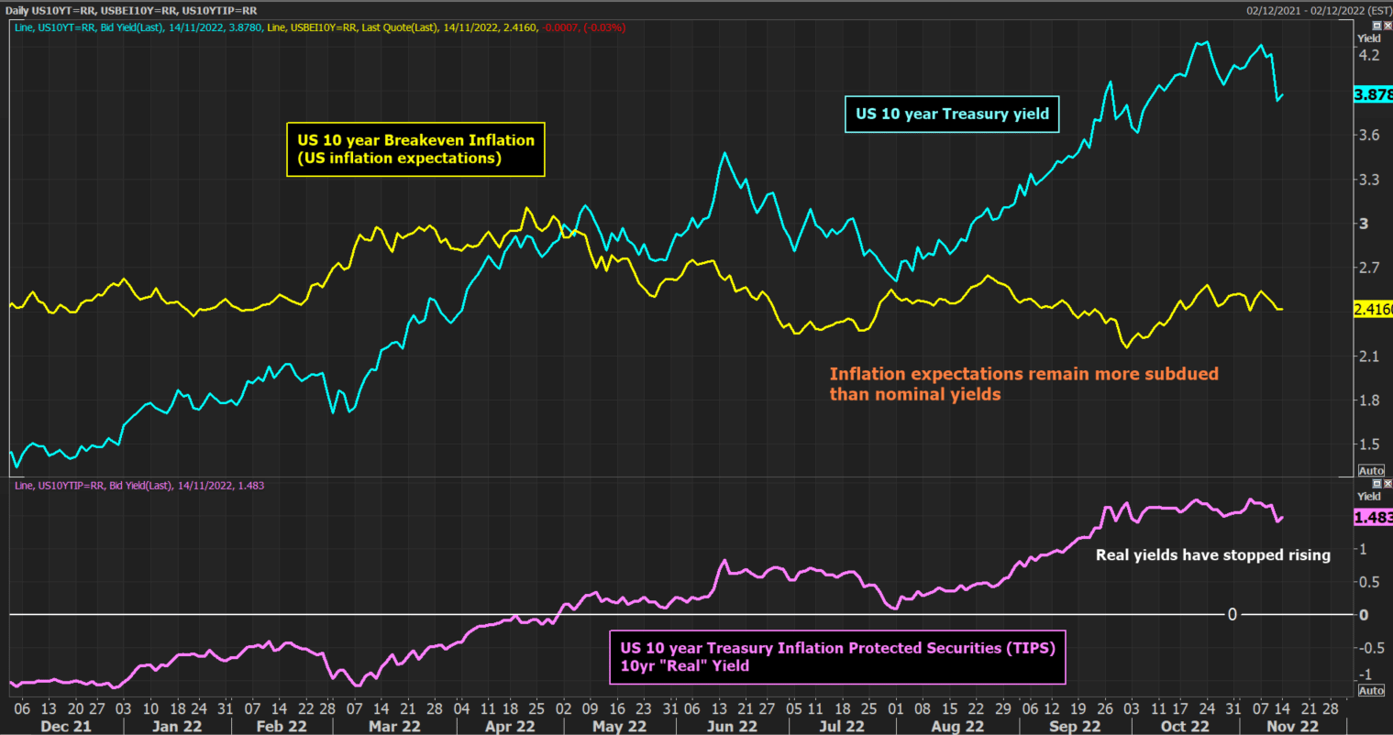1393x735 pixels.
Task: Maximize the TIPS real yield pane
Action: coord(1376,483)
